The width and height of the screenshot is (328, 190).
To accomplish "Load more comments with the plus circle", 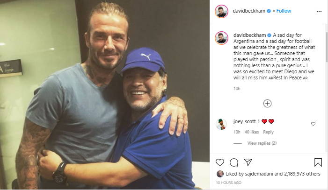I will coord(267,103).
